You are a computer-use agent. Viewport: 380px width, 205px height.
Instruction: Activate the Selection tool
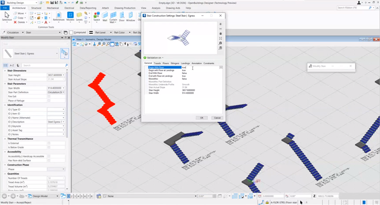tap(7, 17)
